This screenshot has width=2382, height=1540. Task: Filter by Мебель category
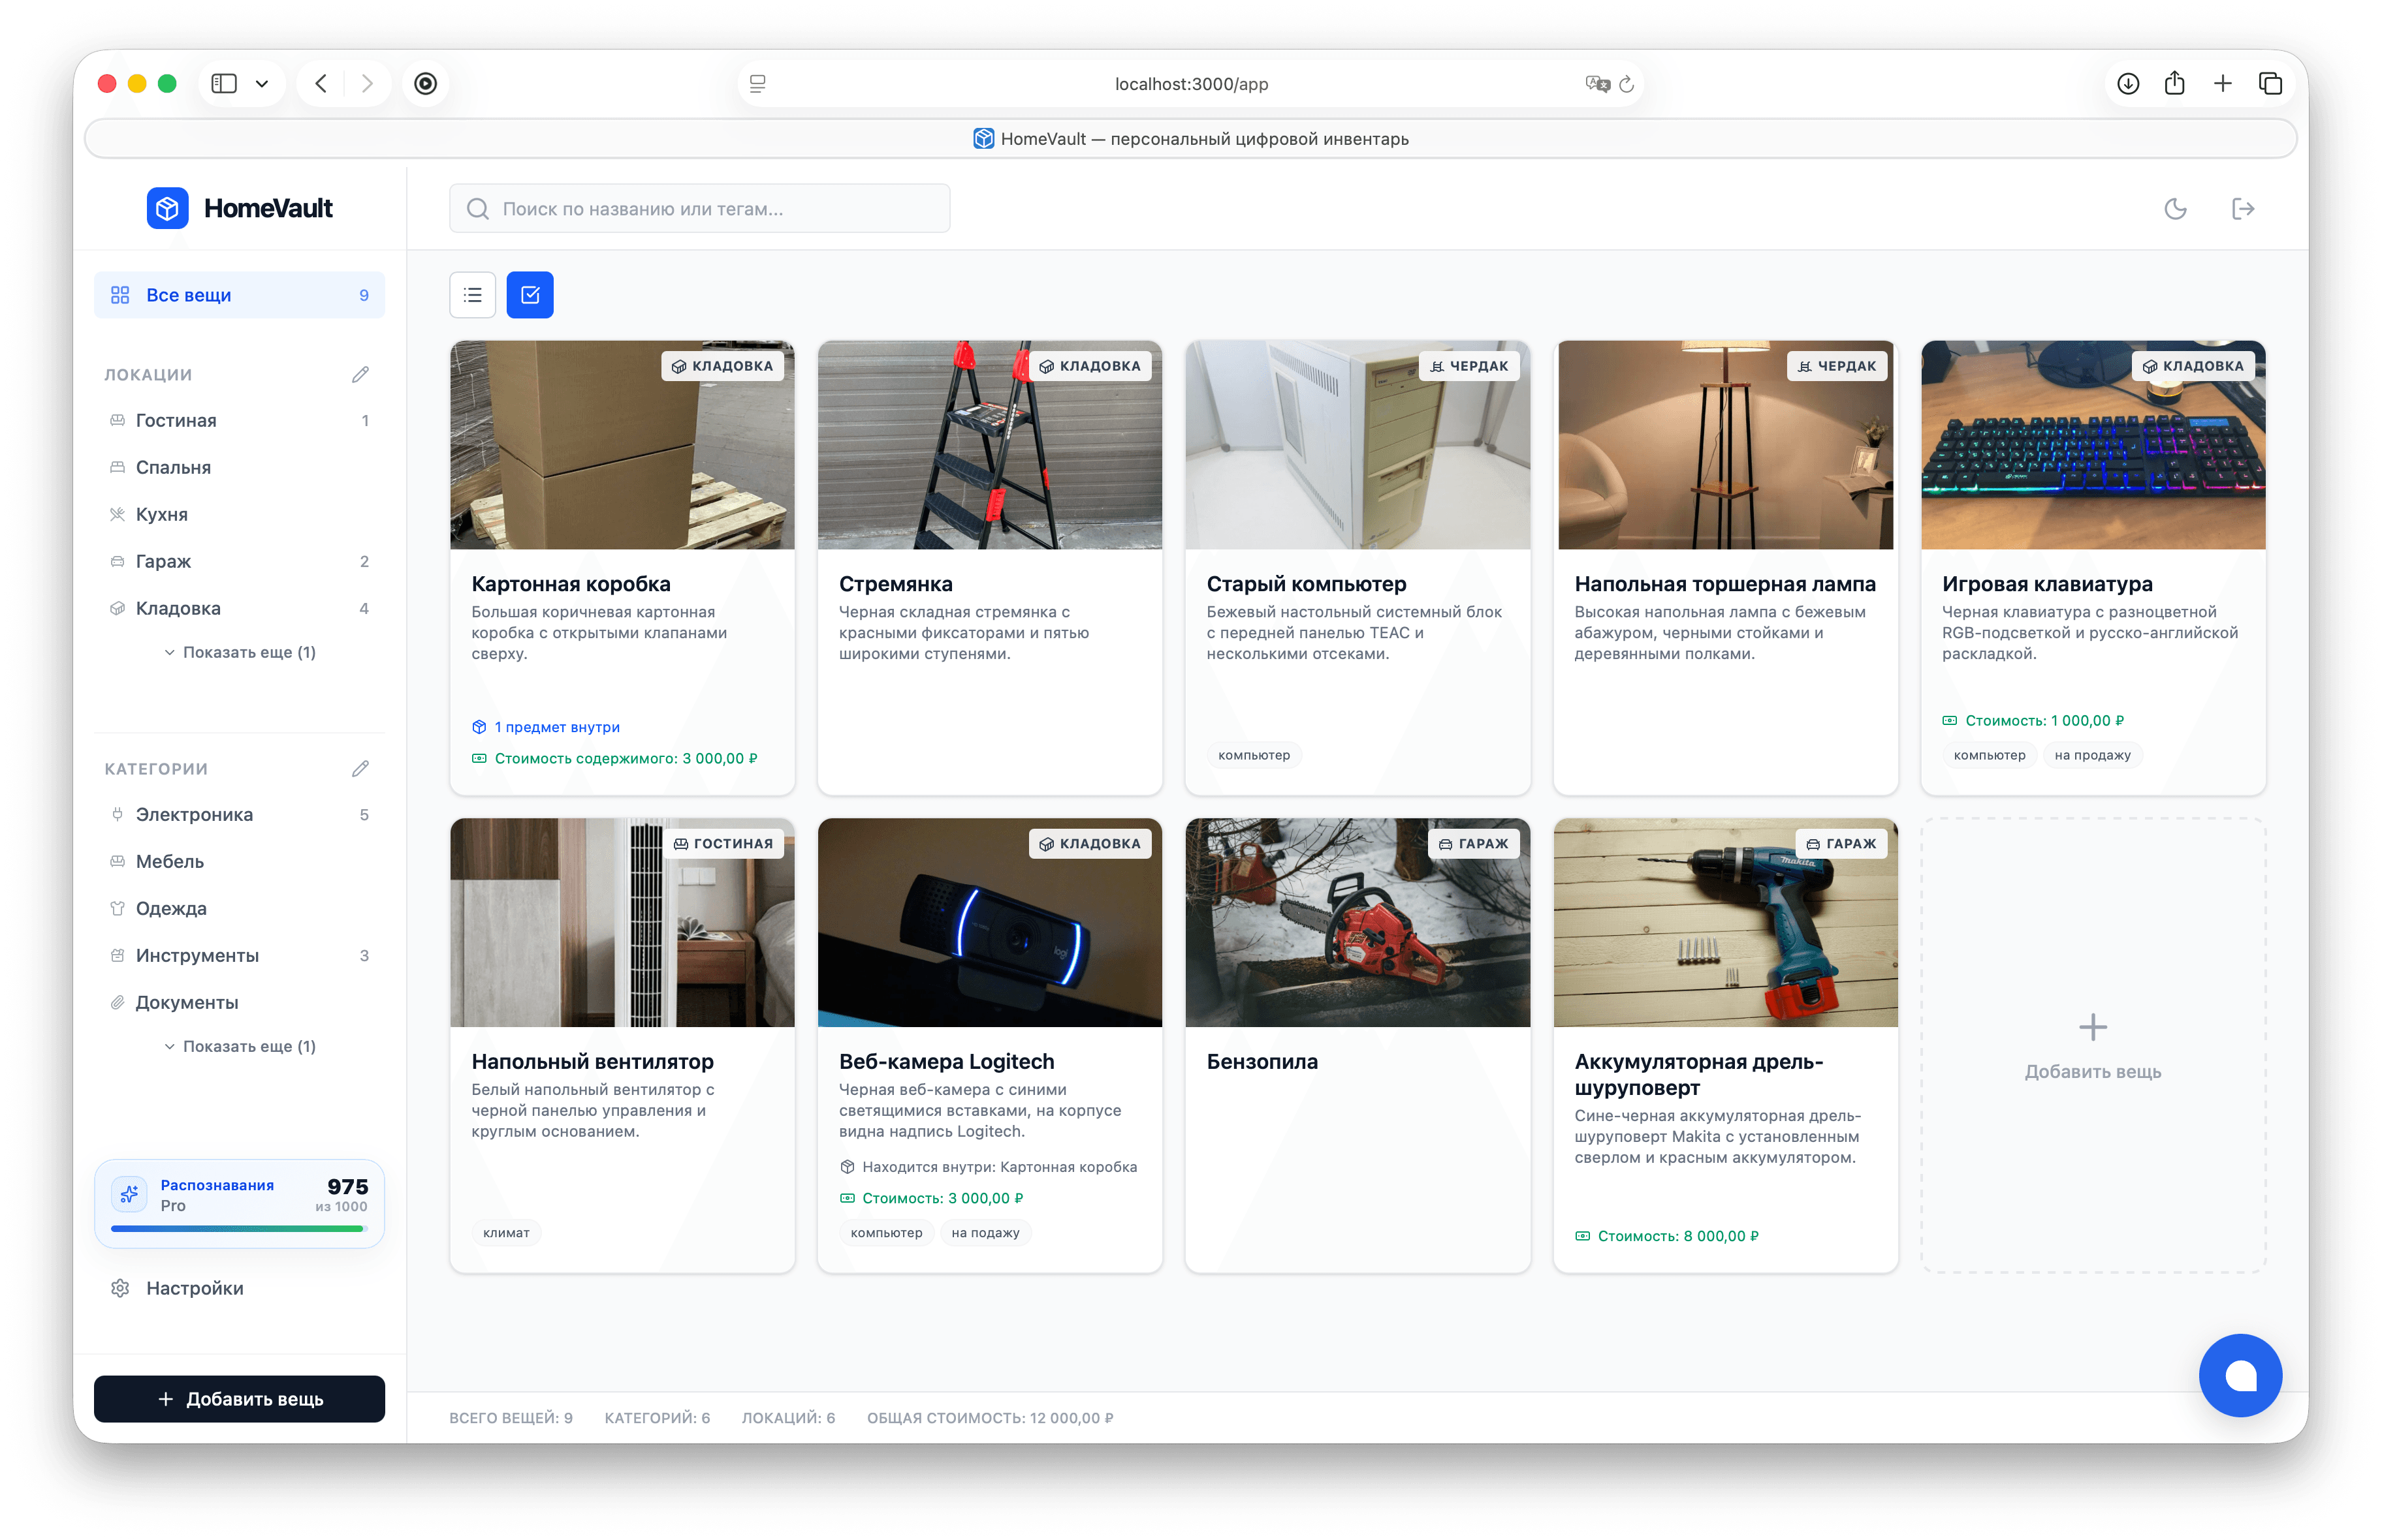(239, 862)
